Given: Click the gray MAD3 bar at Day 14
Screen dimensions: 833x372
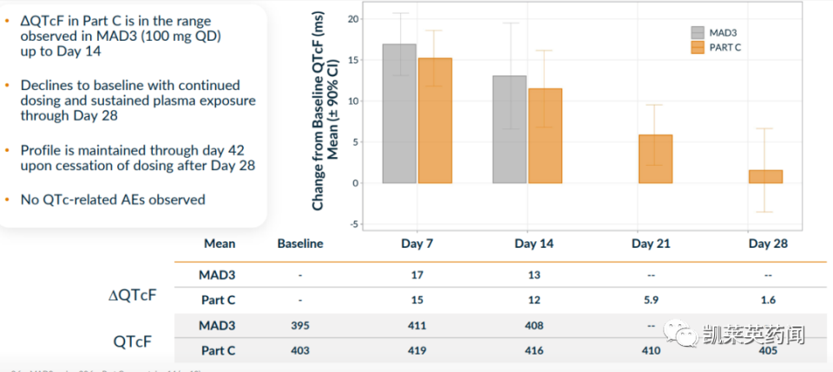Looking at the screenshot, I should [x=509, y=129].
